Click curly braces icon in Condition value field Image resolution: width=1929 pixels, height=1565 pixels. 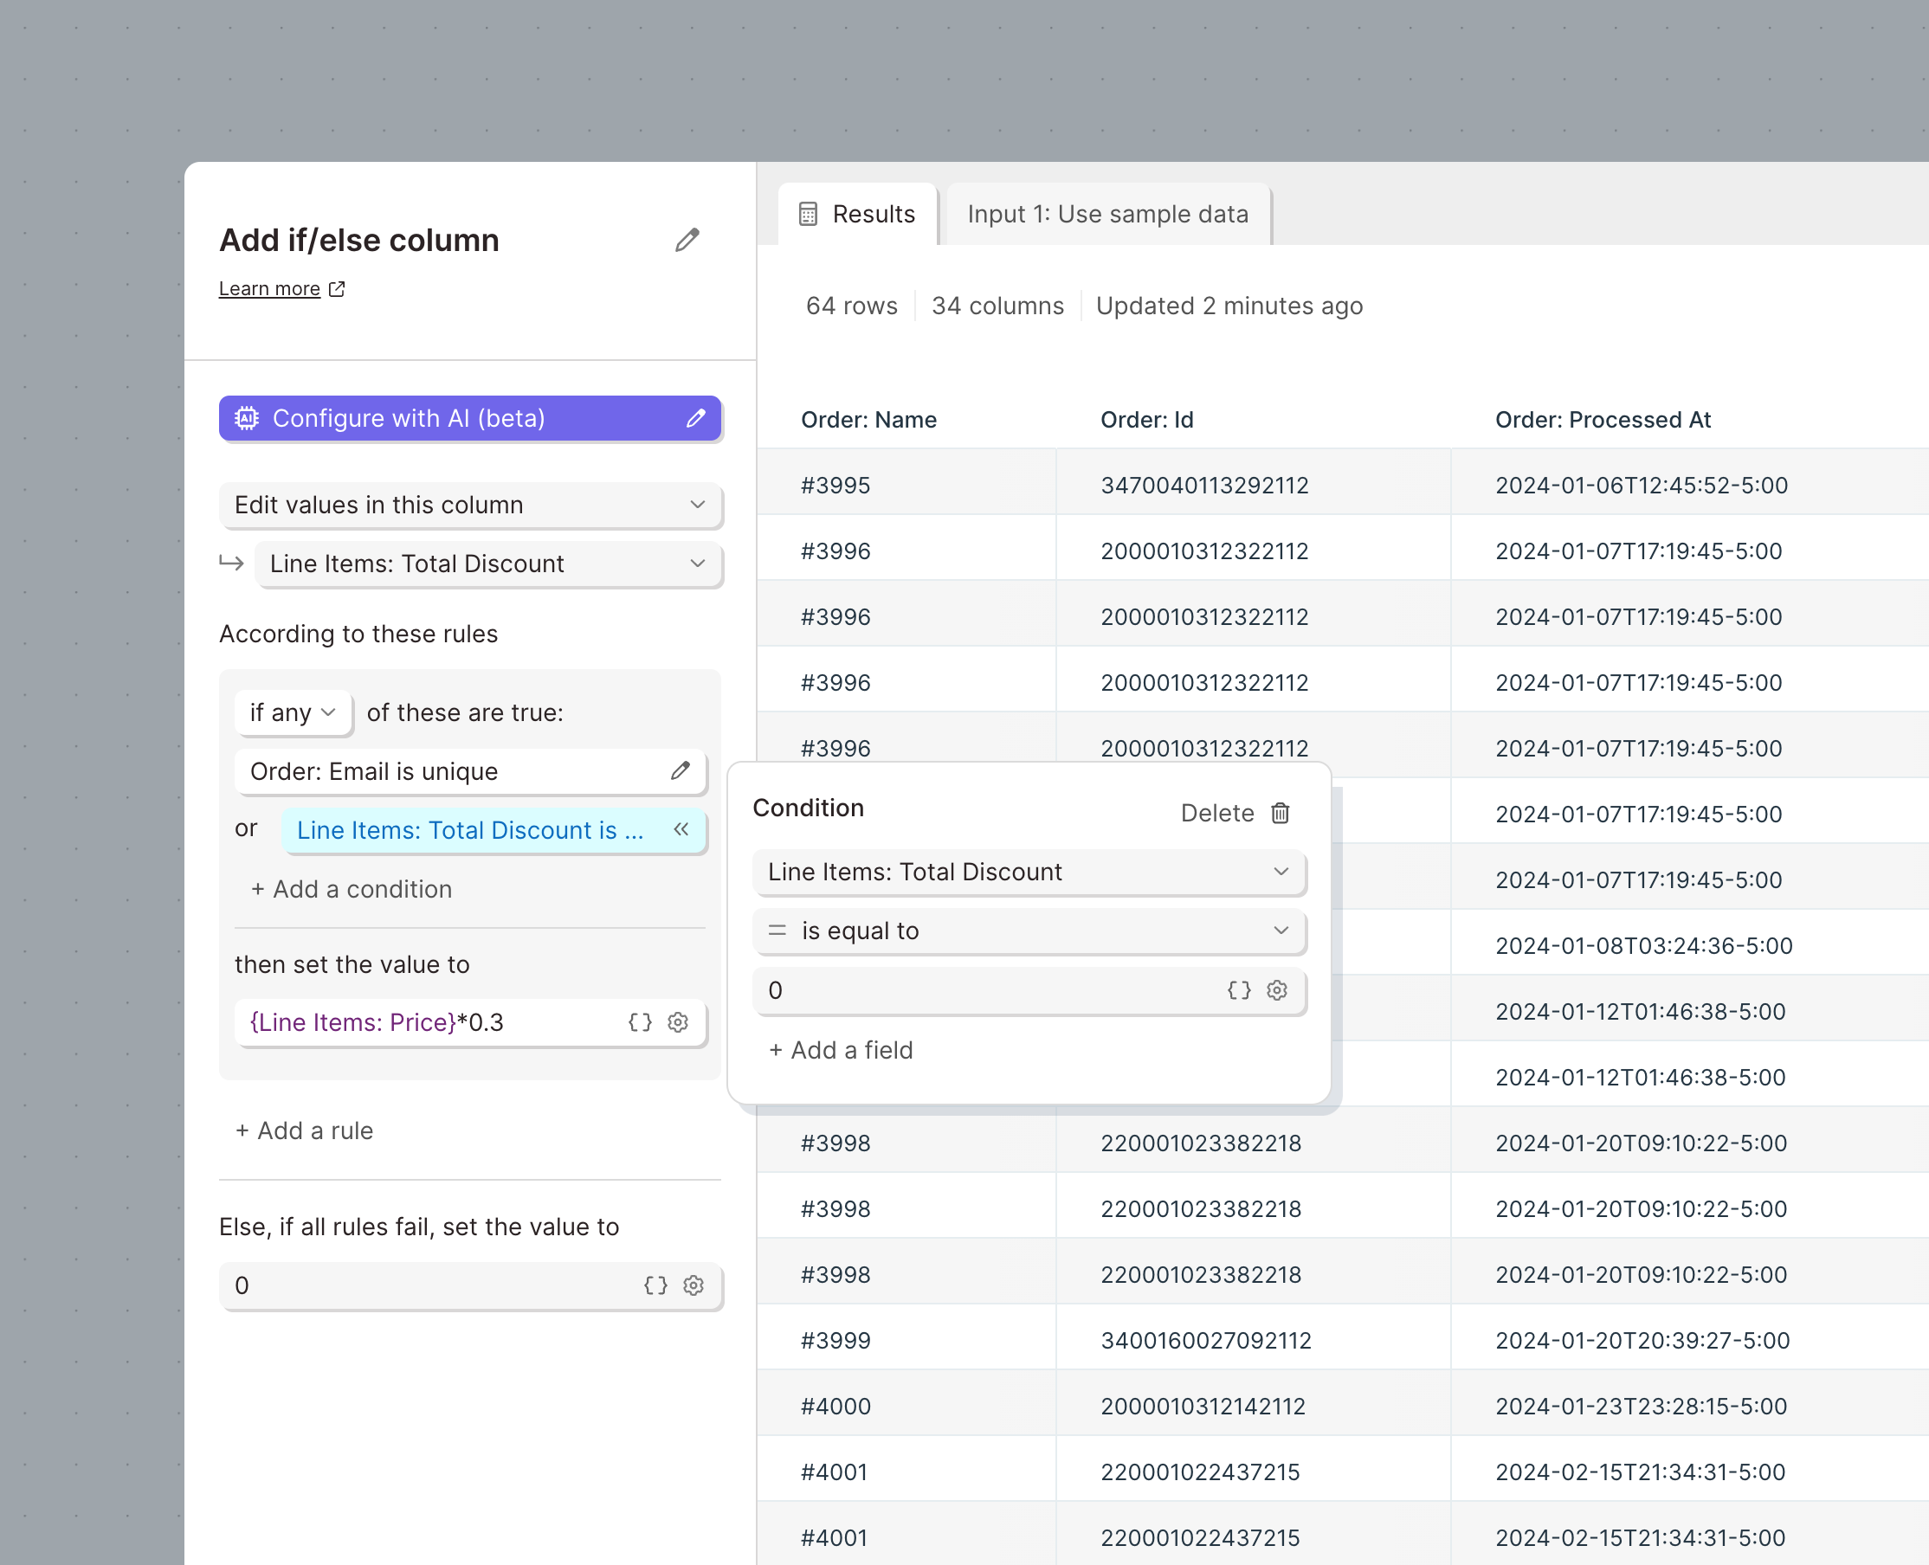1239,990
